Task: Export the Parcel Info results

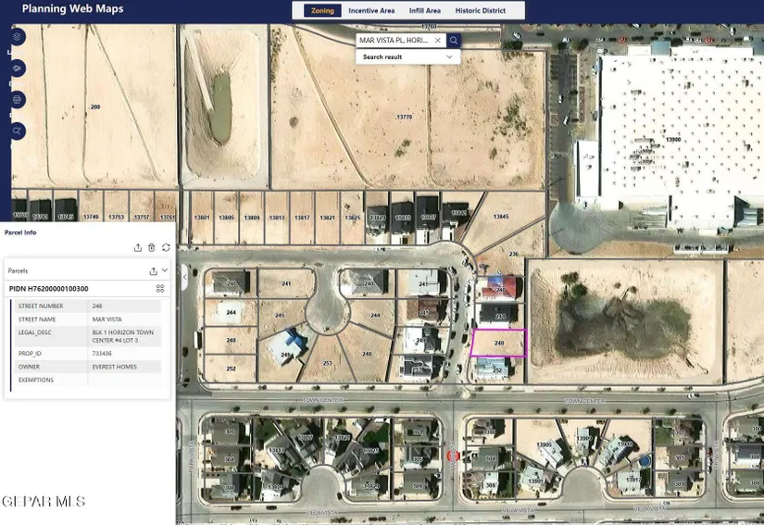Action: tap(138, 247)
